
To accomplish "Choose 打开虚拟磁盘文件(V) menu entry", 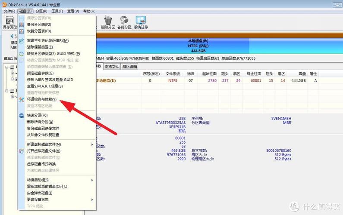I will [44, 151].
